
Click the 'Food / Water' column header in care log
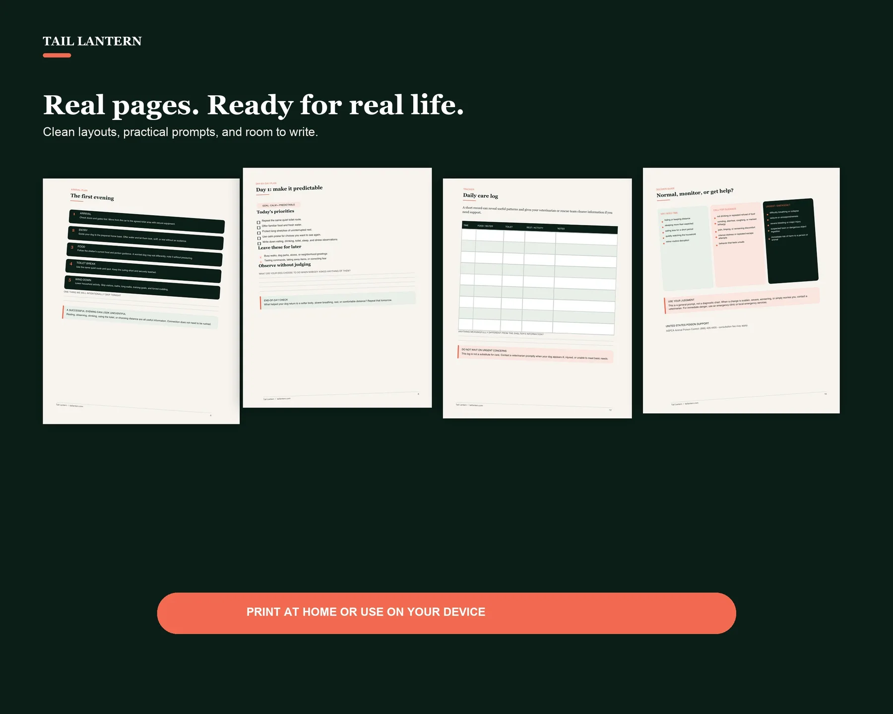coord(485,226)
